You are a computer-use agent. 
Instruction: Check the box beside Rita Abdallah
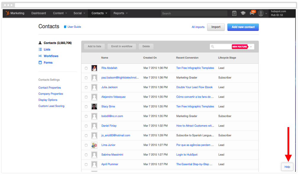click(x=86, y=68)
